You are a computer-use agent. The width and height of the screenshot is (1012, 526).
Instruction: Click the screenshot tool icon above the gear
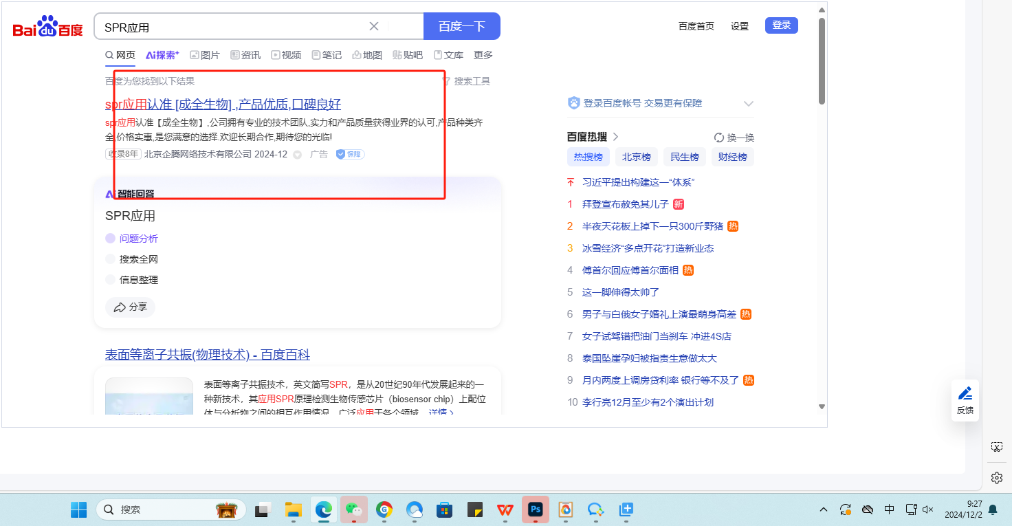point(996,447)
